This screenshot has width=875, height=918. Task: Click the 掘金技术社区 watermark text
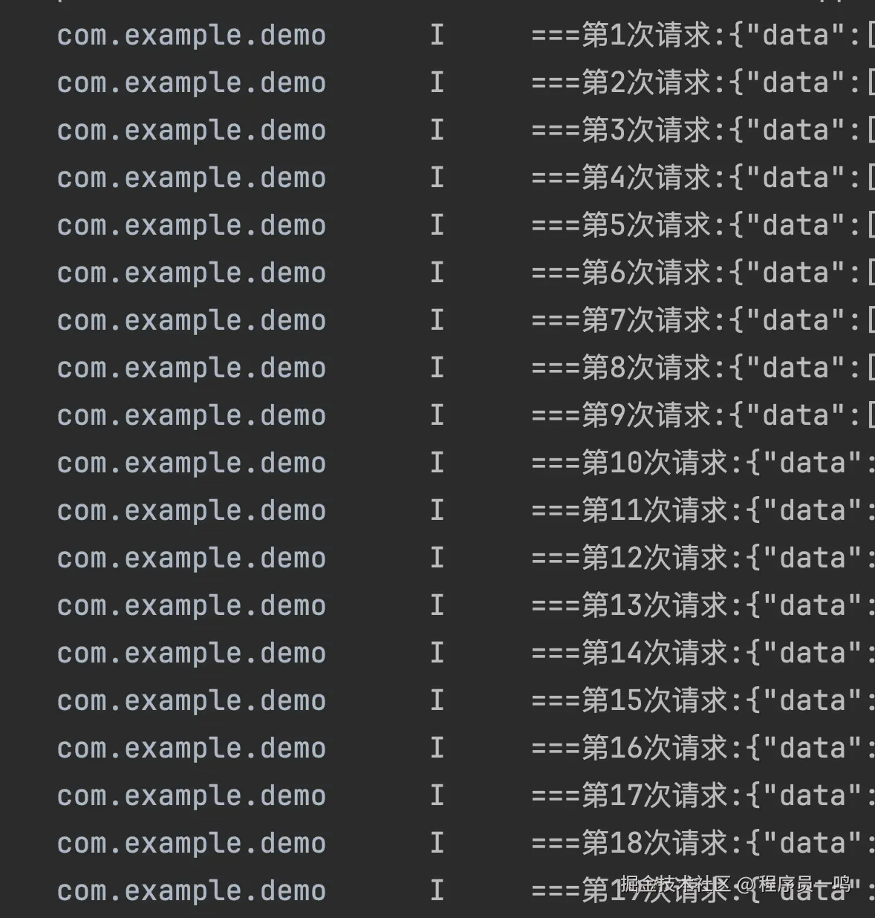(676, 883)
